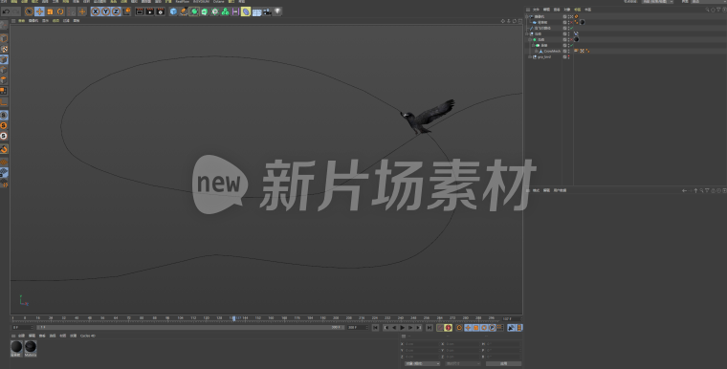Select the second material sphere thumbnail
This screenshot has height=369, width=727.
click(x=31, y=348)
